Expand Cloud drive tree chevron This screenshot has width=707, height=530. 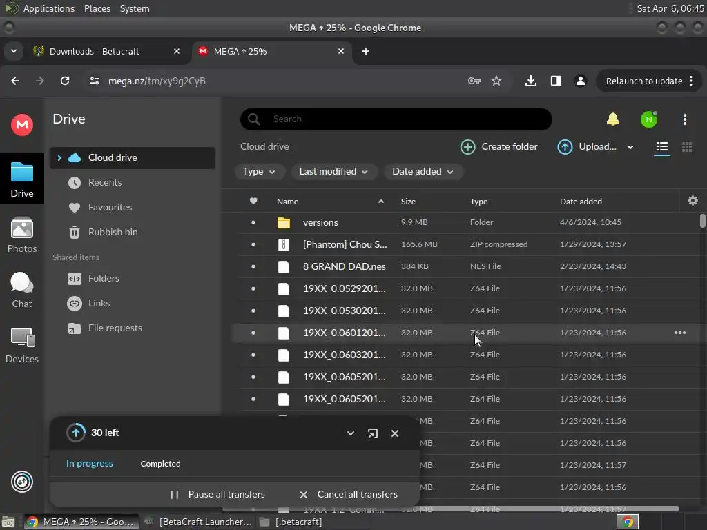(x=59, y=158)
